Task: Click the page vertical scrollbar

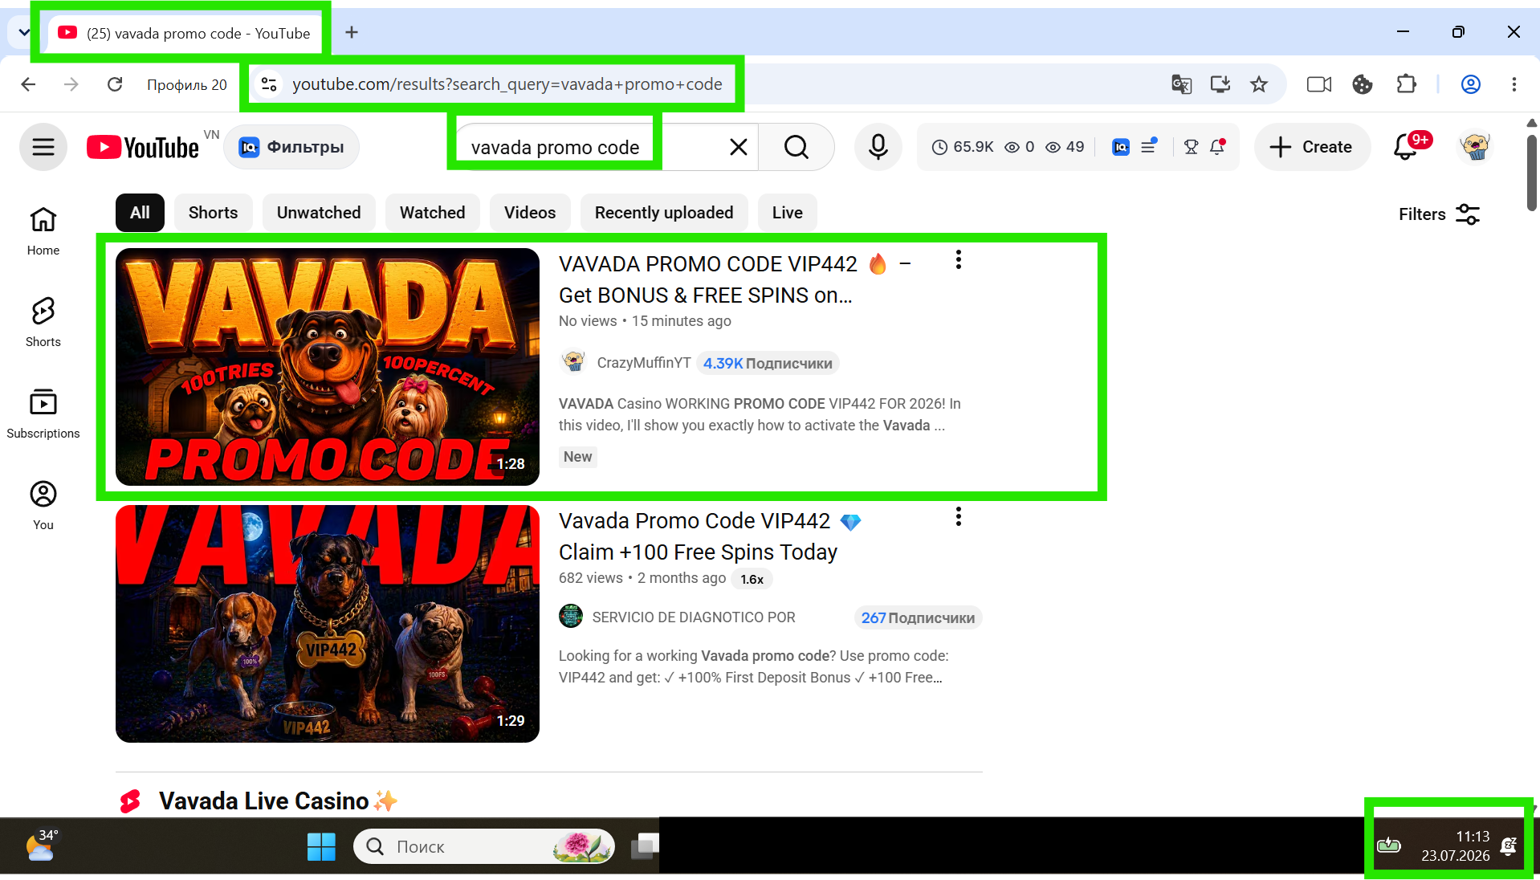Action: pos(1532,174)
